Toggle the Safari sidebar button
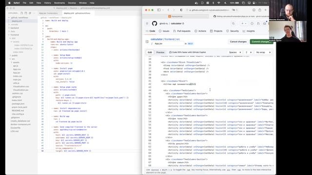 [159, 10]
